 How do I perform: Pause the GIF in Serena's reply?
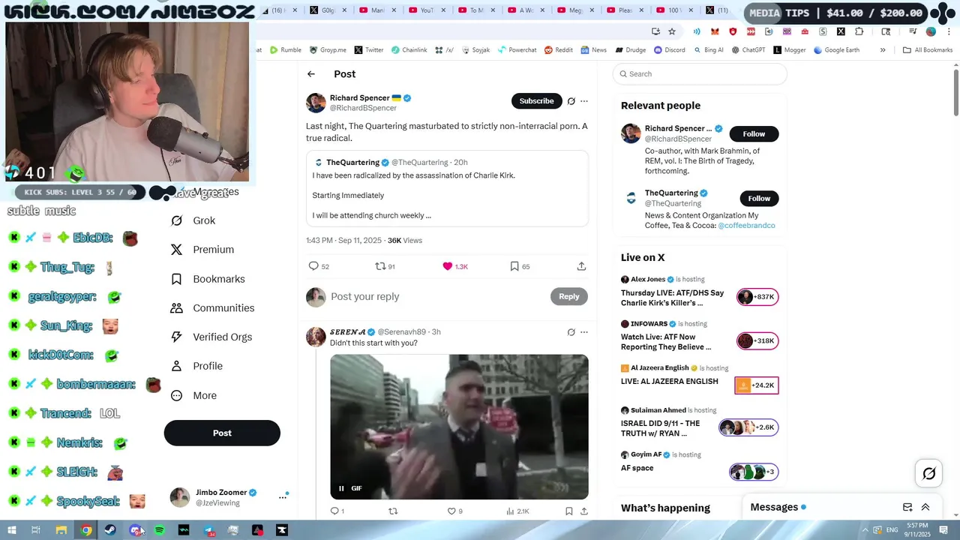click(341, 488)
